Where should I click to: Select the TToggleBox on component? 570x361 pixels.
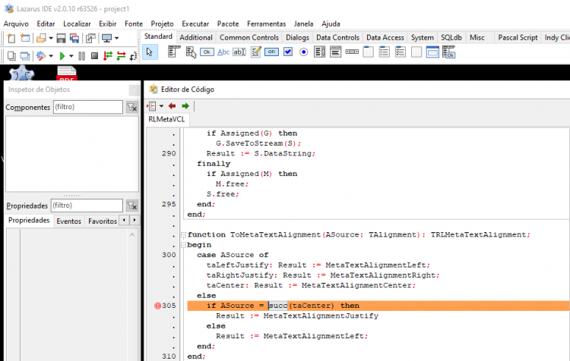[271, 52]
